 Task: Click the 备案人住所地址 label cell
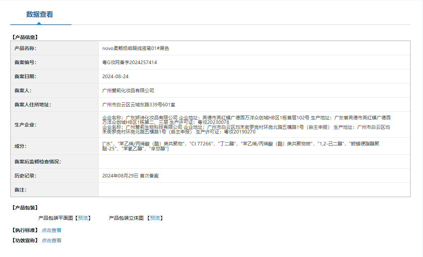click(54, 105)
